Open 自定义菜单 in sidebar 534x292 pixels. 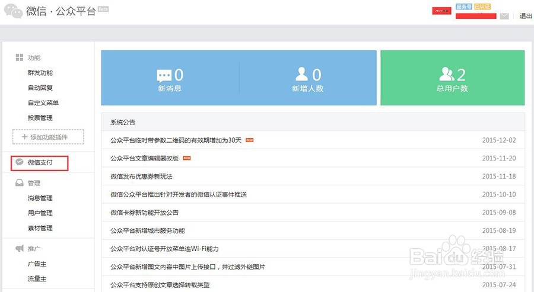43,102
